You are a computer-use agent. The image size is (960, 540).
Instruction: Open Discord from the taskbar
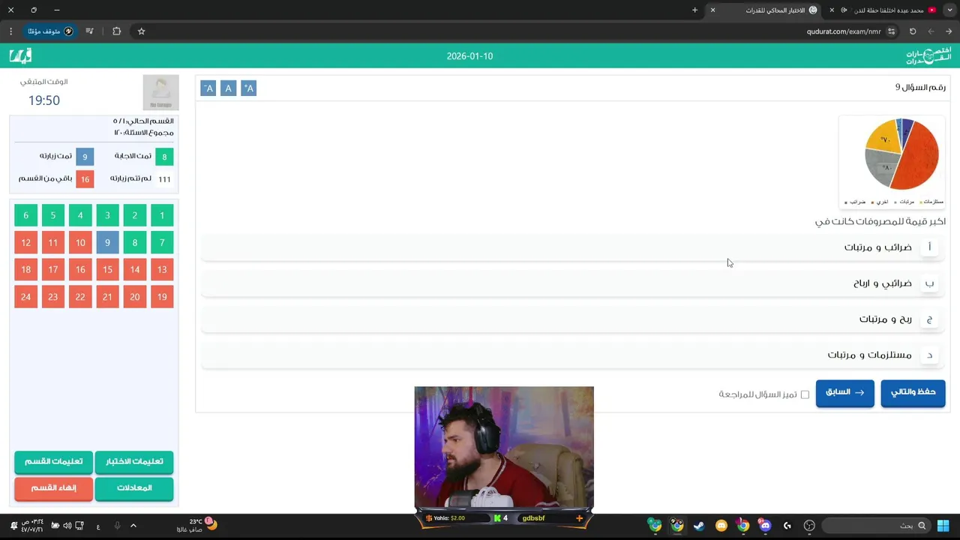tap(764, 526)
